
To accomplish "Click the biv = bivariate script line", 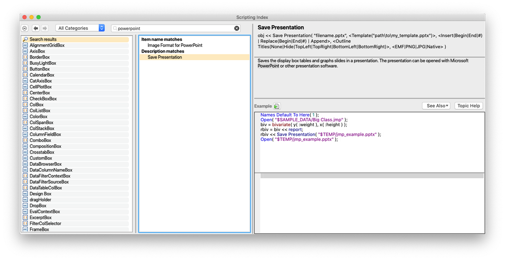I will click(x=304, y=125).
